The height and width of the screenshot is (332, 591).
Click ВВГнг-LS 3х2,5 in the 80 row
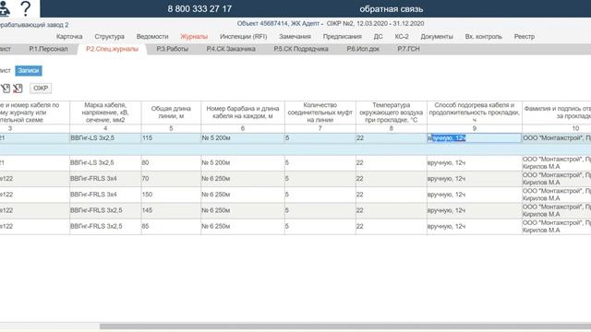(x=105, y=162)
